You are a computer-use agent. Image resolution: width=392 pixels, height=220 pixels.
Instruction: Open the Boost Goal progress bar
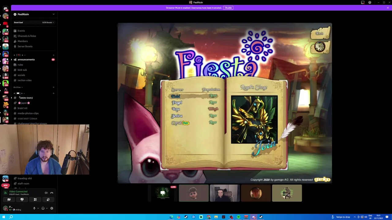34,22
